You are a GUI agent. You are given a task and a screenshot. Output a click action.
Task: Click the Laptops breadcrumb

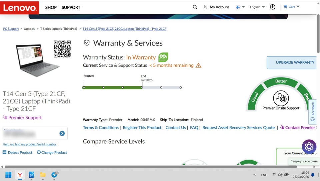click(x=29, y=29)
